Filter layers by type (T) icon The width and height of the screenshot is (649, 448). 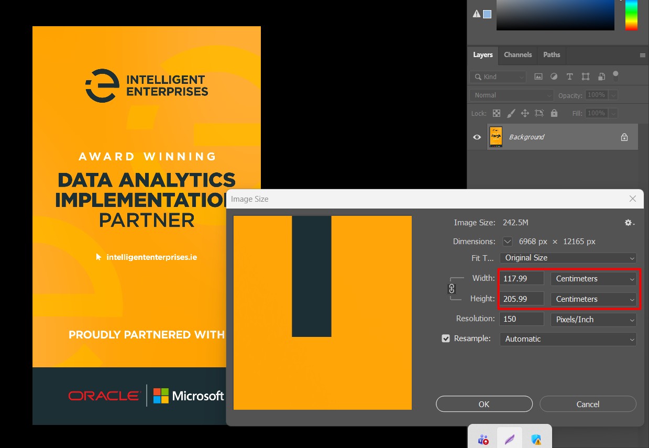(570, 77)
